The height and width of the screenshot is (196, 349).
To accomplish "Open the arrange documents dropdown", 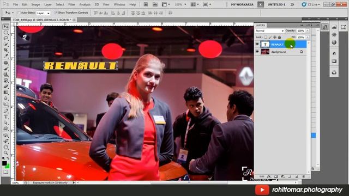I will pyautogui.click(x=195, y=4).
